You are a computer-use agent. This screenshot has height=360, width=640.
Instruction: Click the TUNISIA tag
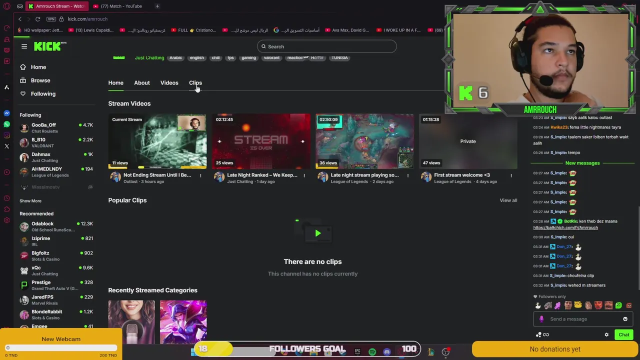click(339, 57)
